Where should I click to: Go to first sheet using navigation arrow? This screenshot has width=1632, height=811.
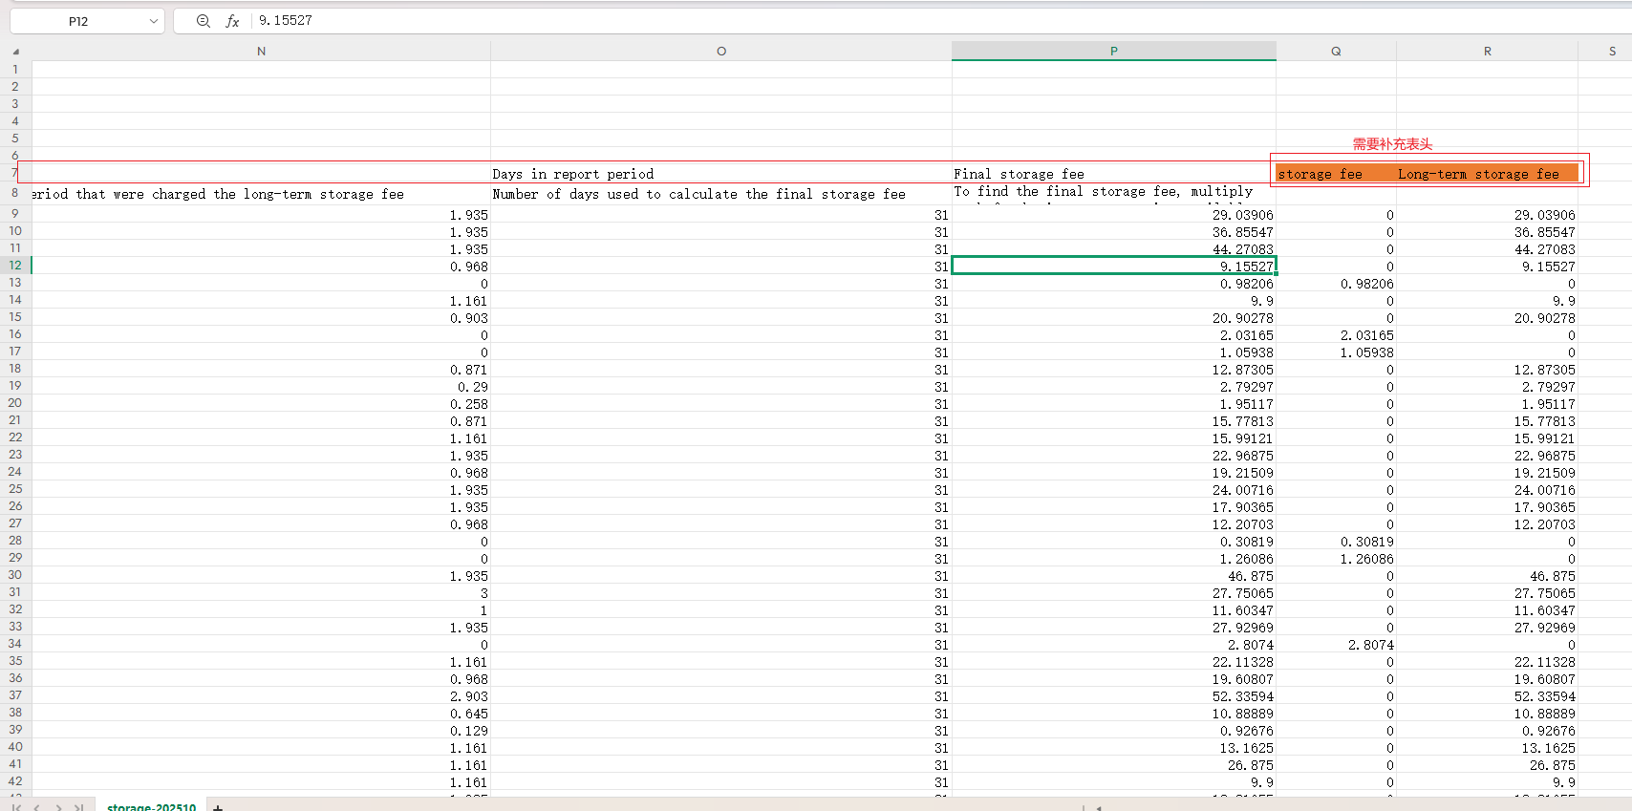point(16,807)
